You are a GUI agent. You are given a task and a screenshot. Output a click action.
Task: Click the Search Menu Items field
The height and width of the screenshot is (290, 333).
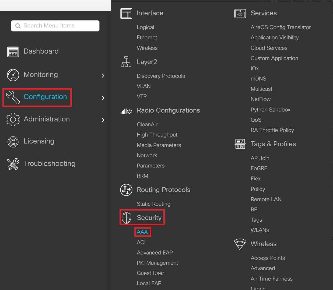[x=55, y=26]
